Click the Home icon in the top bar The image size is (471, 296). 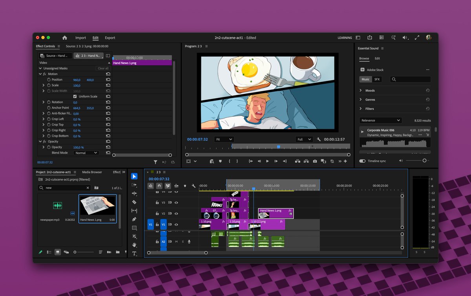point(65,38)
